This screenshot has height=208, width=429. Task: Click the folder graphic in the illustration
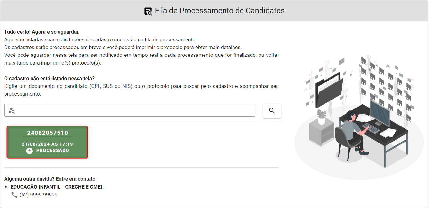(329, 91)
